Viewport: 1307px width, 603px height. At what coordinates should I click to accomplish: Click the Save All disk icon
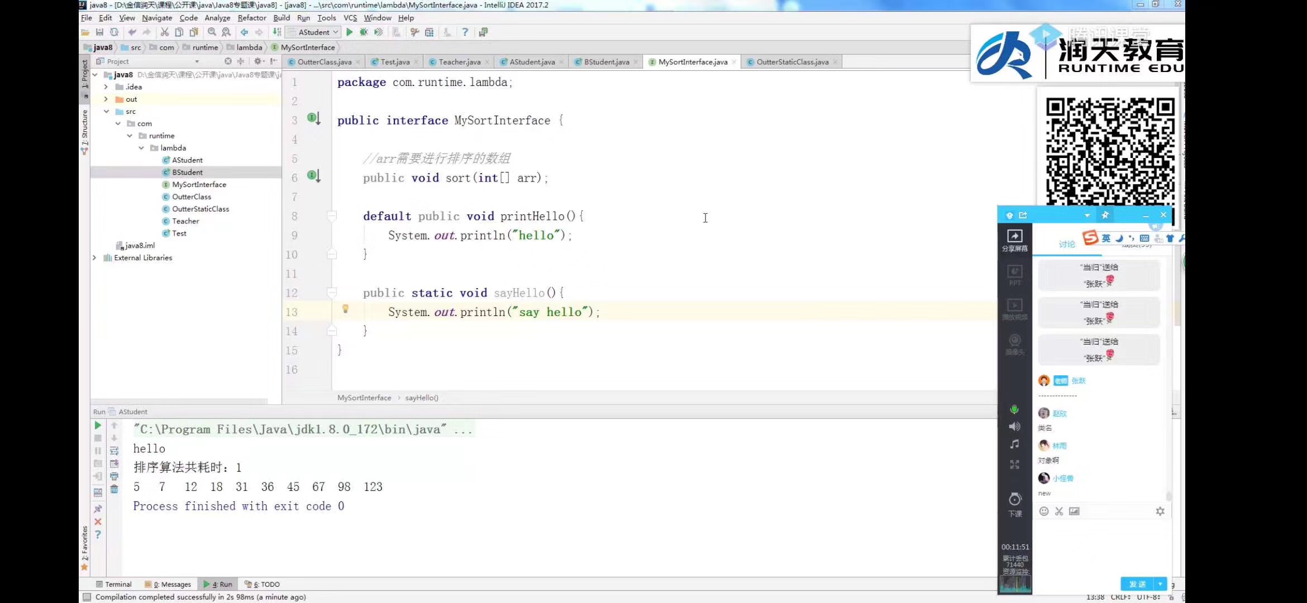tap(99, 32)
